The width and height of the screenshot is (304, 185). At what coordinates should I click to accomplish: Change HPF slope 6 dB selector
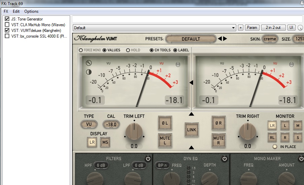pos(101,165)
